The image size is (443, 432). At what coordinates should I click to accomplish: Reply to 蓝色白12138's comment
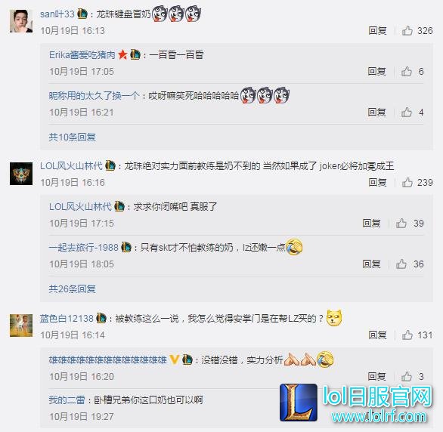377,335
